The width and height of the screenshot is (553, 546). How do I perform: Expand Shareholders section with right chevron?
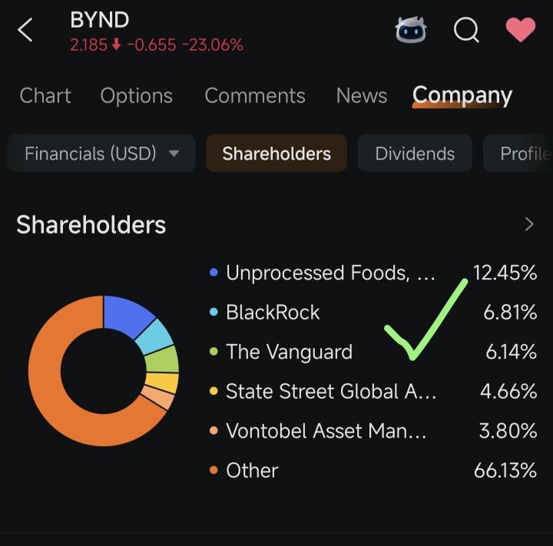[x=529, y=224]
